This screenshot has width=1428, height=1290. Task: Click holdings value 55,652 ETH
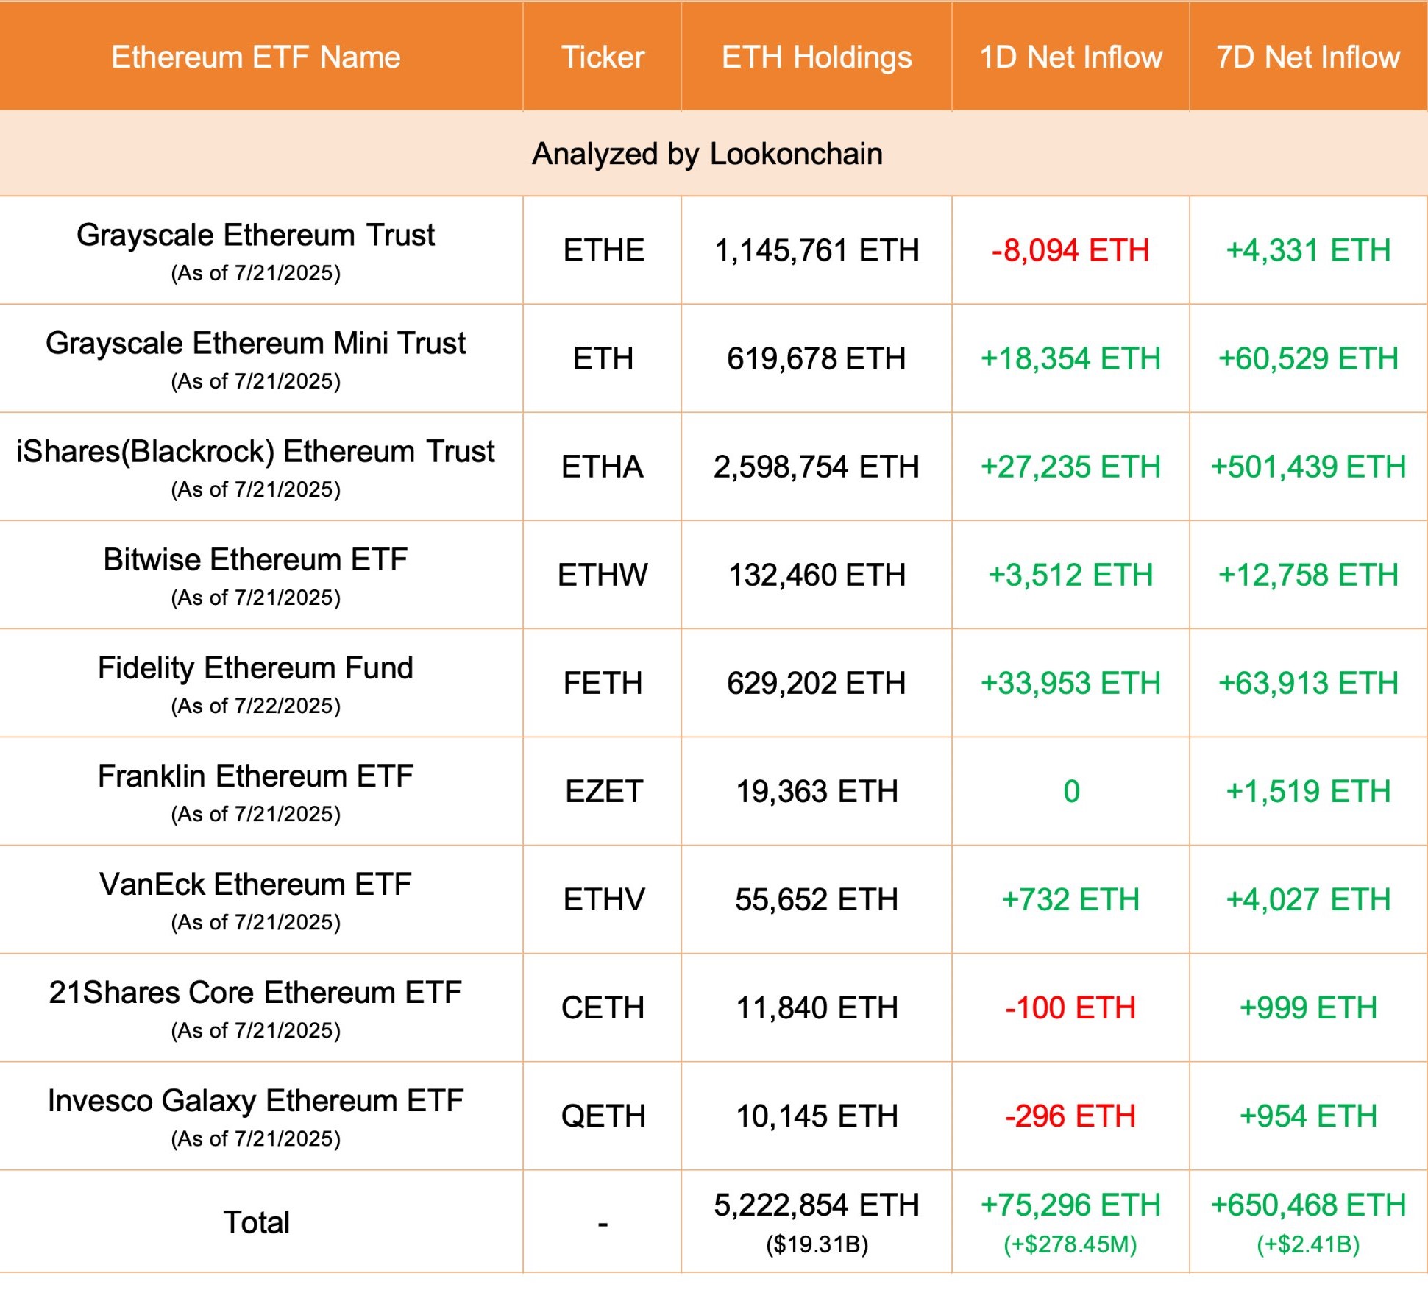click(x=817, y=900)
